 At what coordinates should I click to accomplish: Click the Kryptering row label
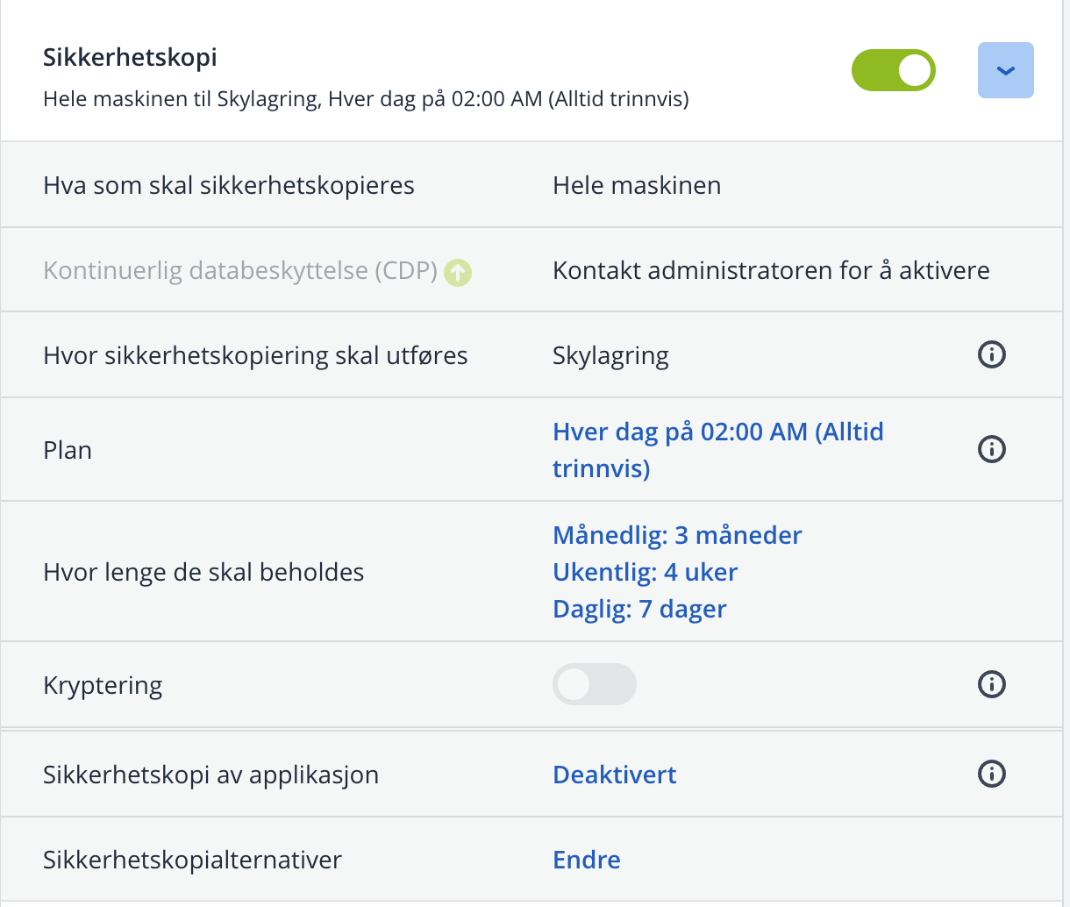pos(103,686)
